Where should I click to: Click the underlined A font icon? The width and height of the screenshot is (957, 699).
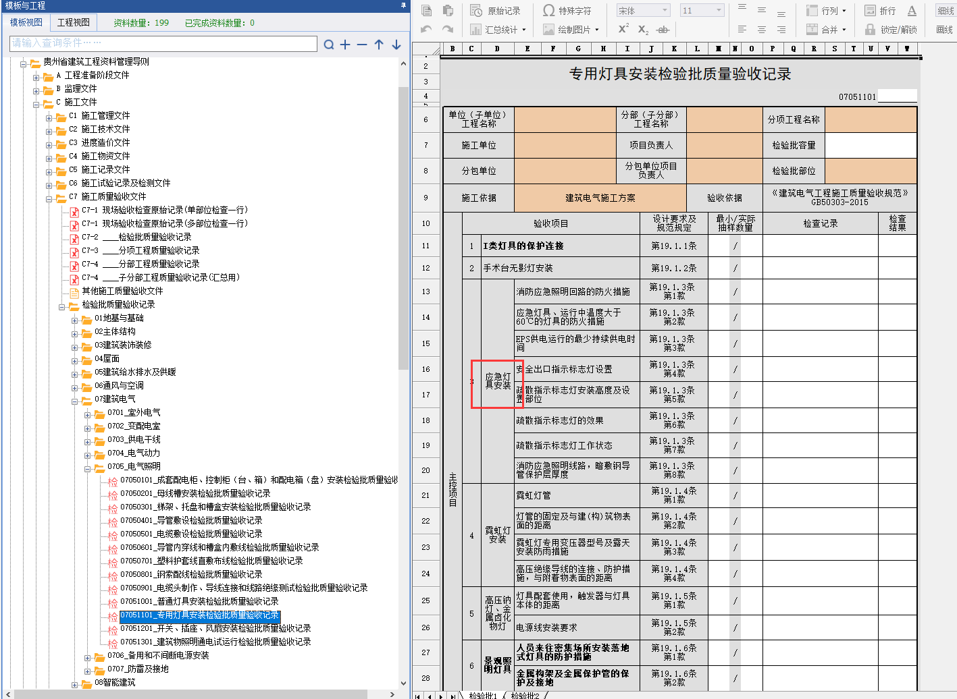pyautogui.click(x=912, y=11)
